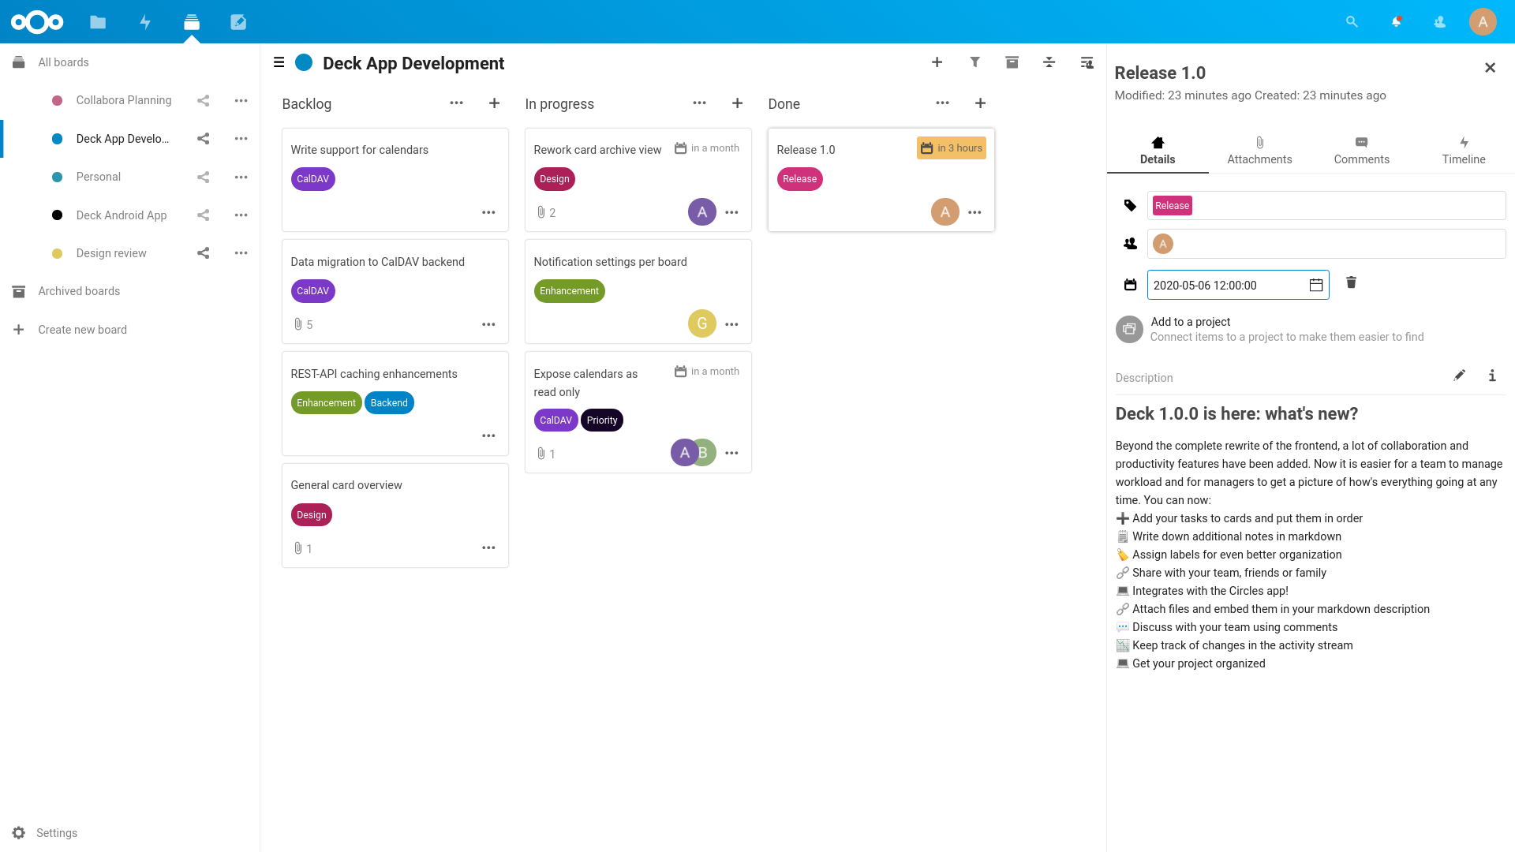1515x852 pixels.
Task: Click the filter icon in board header
Action: [x=975, y=63]
